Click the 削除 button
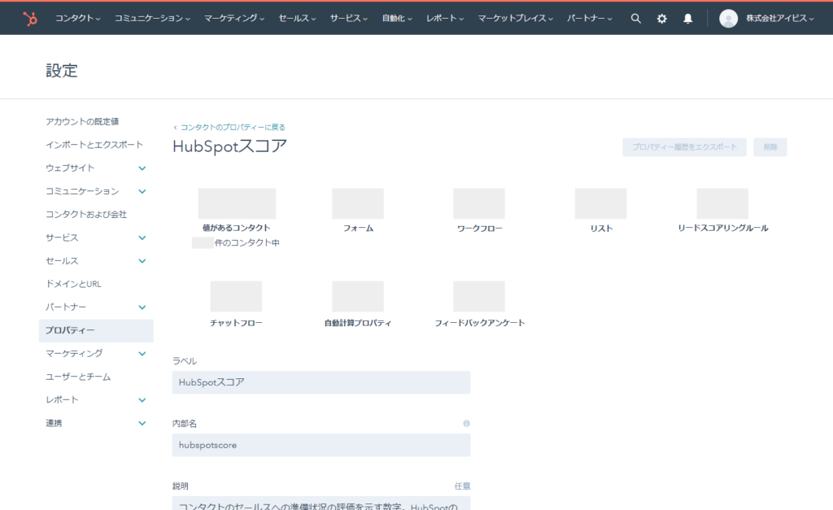This screenshot has height=510, width=833. coord(770,147)
